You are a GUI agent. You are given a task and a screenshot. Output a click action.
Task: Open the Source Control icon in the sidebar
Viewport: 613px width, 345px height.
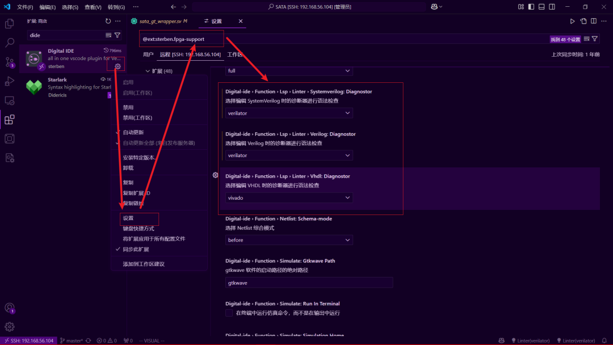[9, 61]
